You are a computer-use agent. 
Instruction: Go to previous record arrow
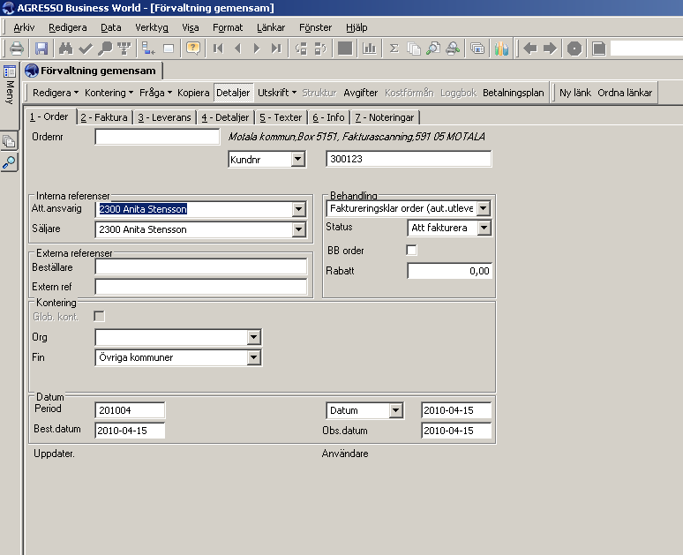[238, 48]
